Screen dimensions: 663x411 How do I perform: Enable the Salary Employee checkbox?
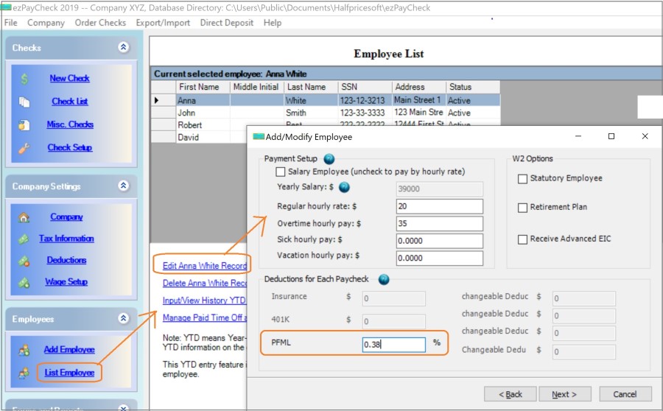coord(280,172)
